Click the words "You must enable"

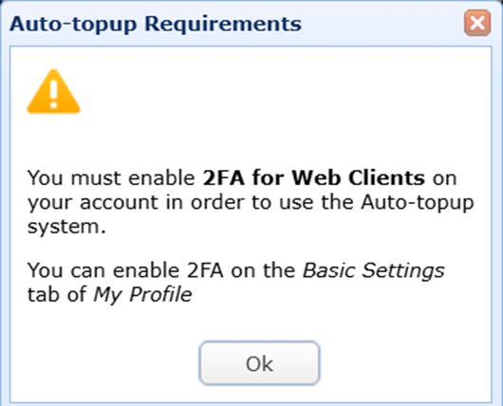111,177
